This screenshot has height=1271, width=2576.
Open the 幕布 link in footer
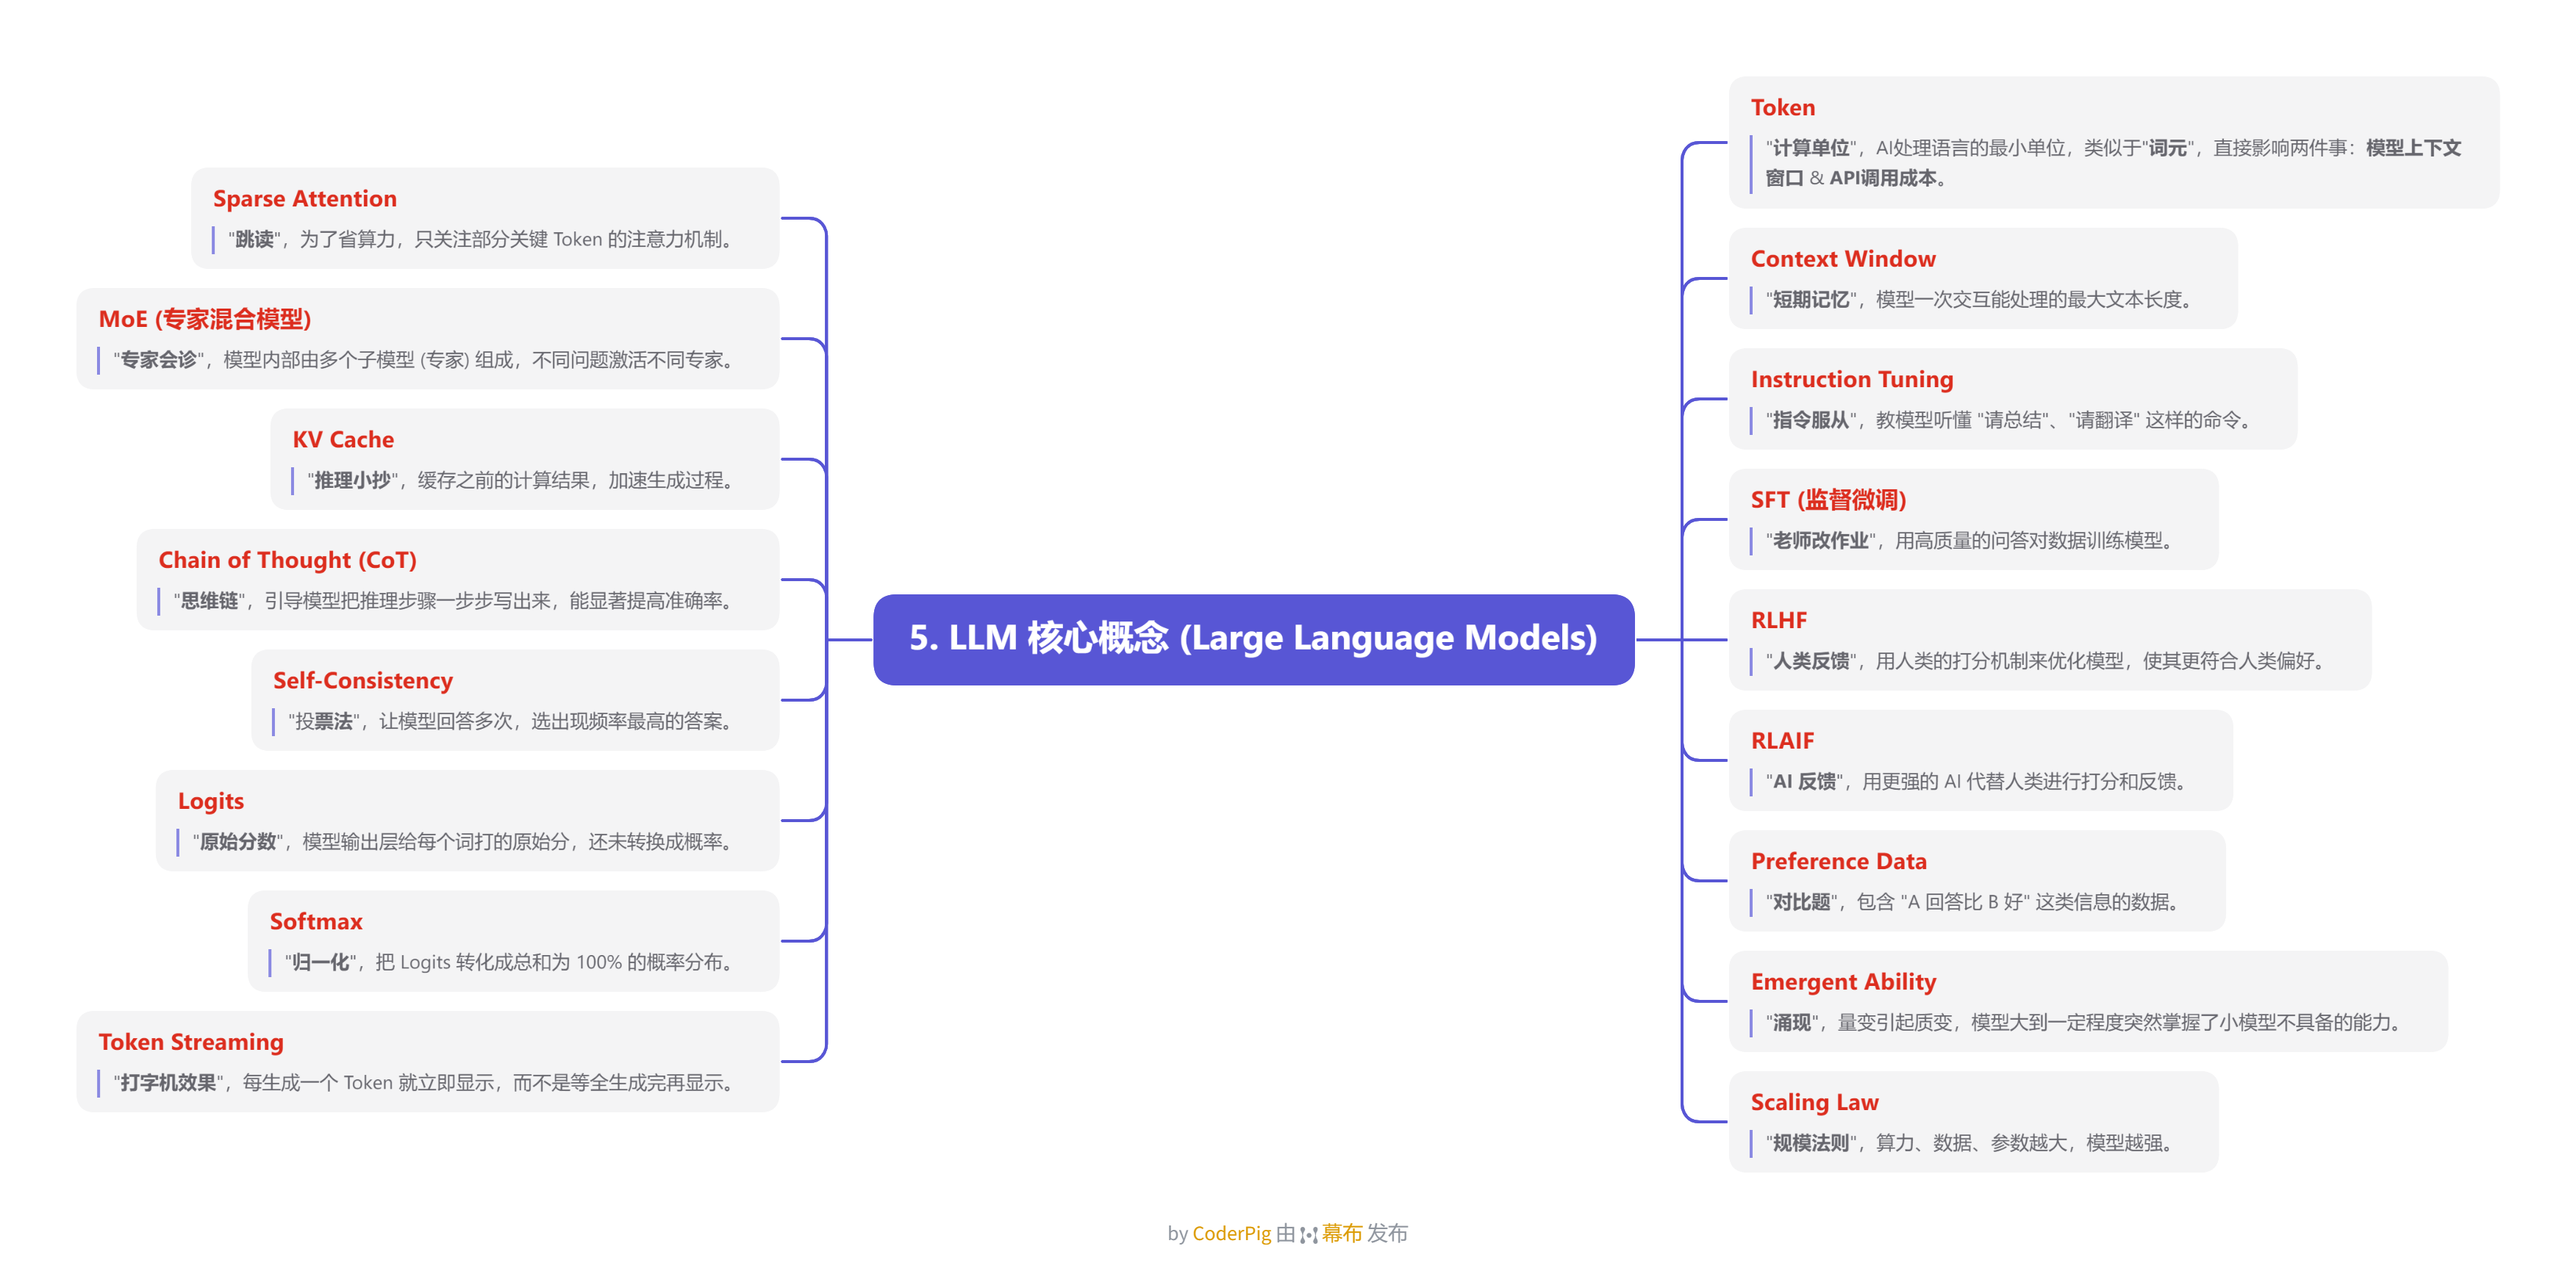(1342, 1233)
